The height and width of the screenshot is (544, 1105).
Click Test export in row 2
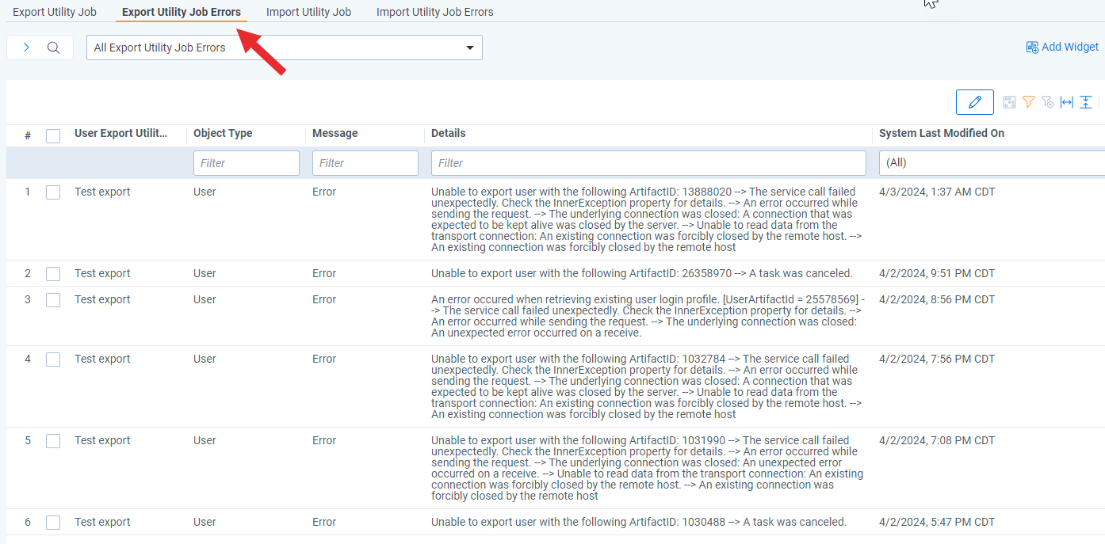(102, 273)
